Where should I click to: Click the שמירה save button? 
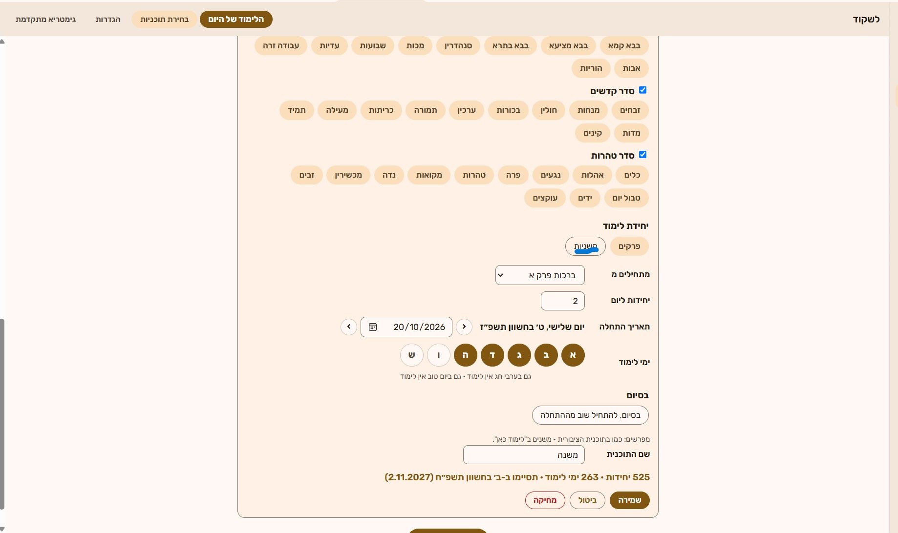point(630,500)
